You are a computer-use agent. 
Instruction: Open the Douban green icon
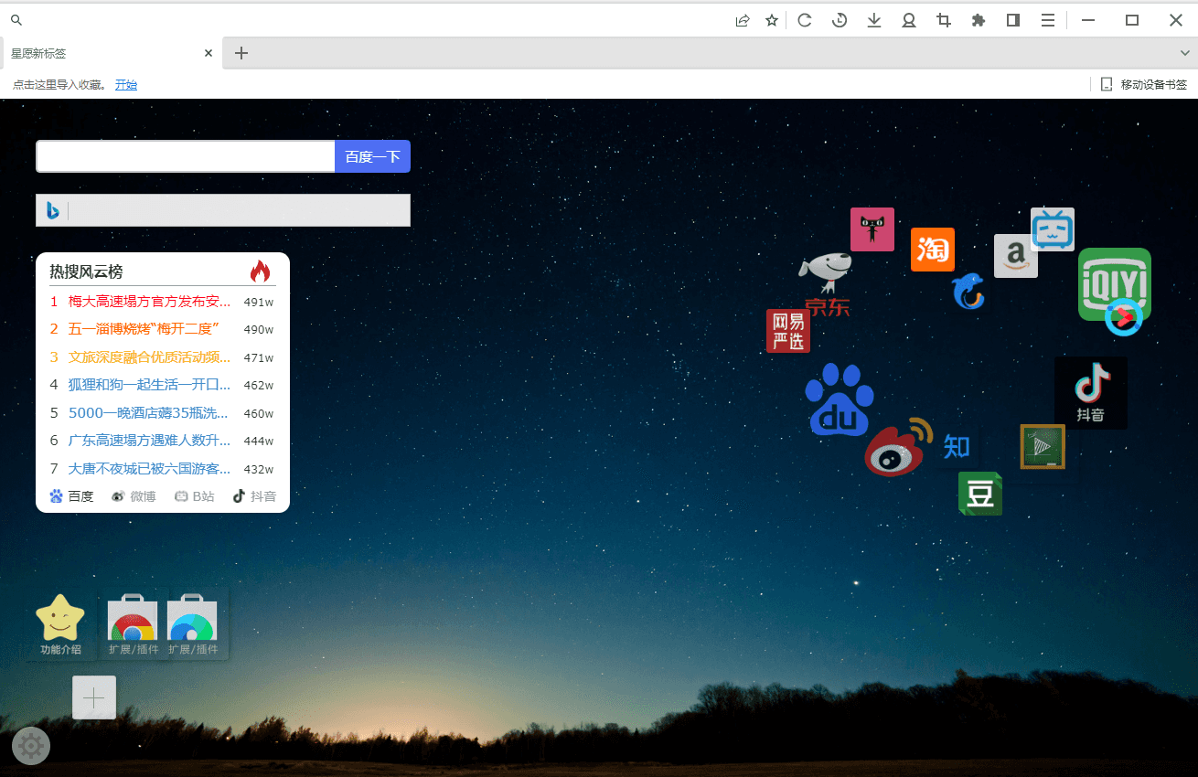click(x=979, y=494)
